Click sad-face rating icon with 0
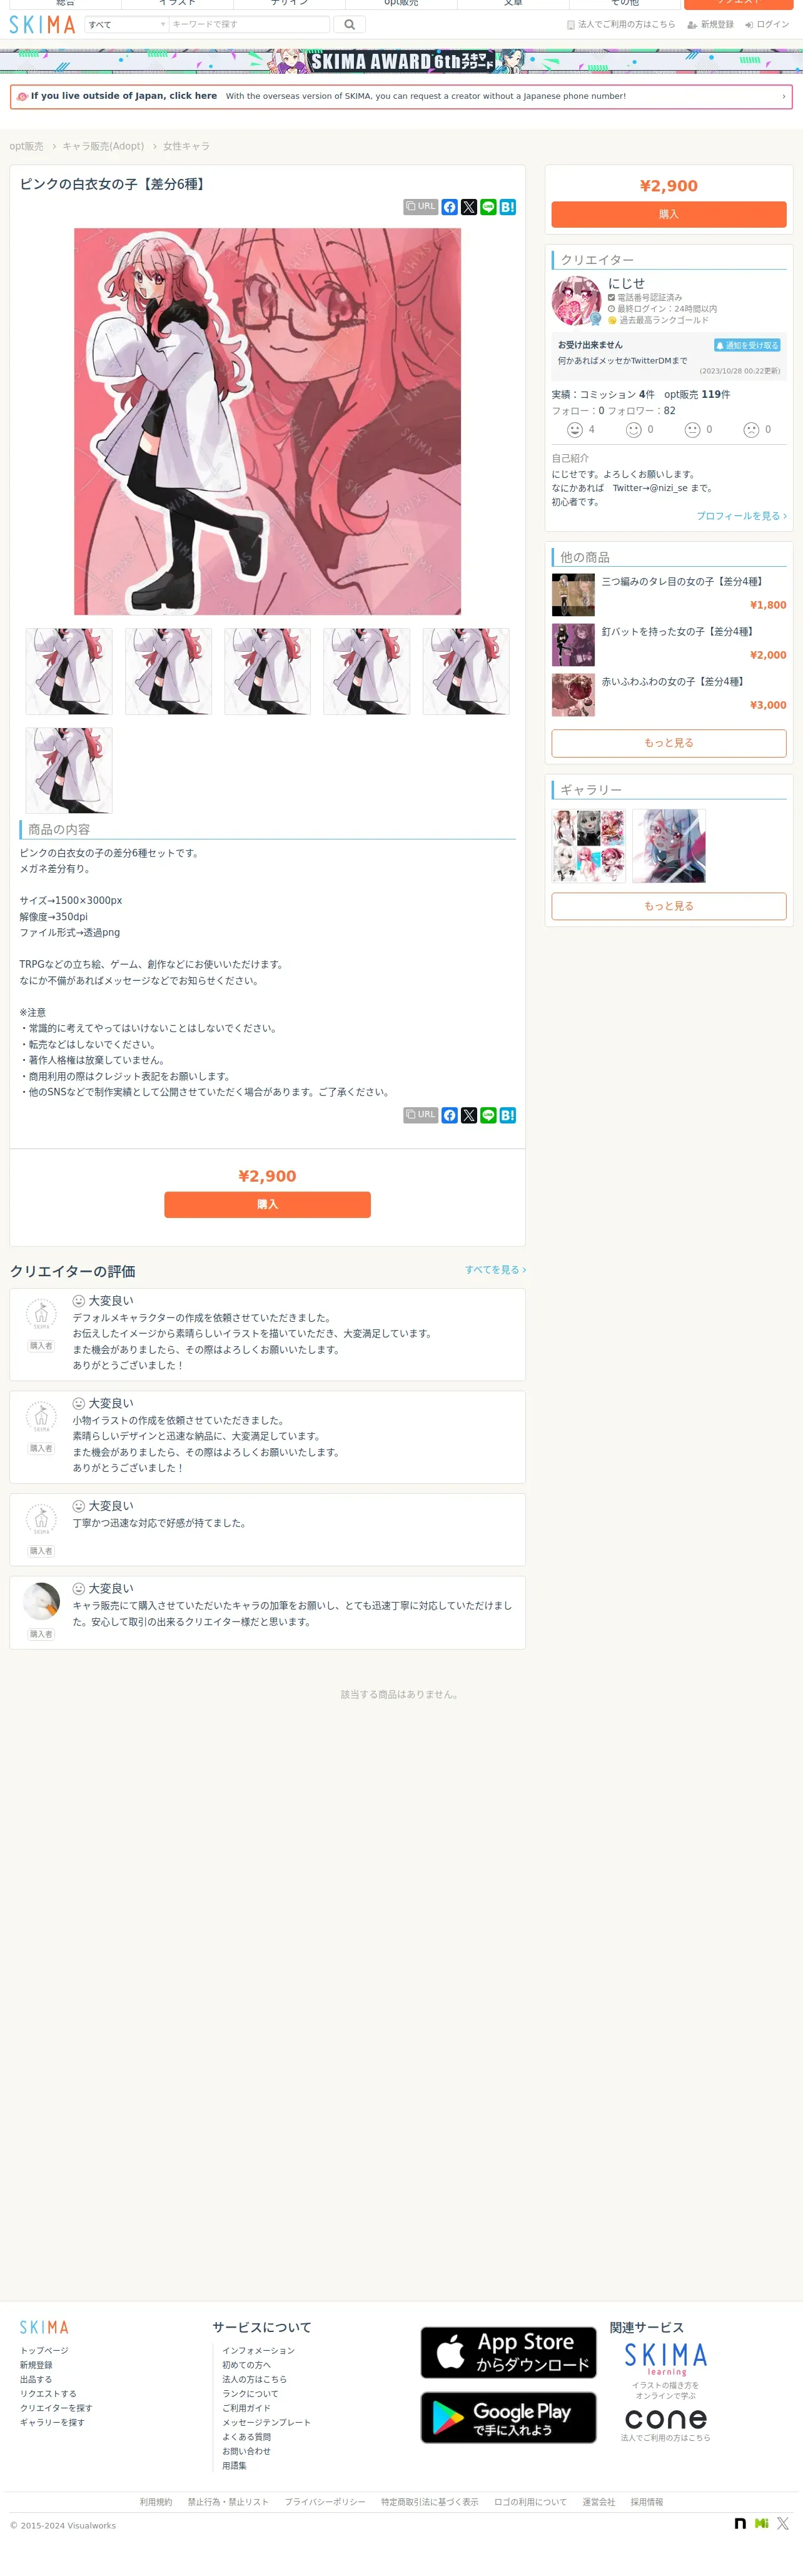This screenshot has height=2576, width=803. [751, 430]
